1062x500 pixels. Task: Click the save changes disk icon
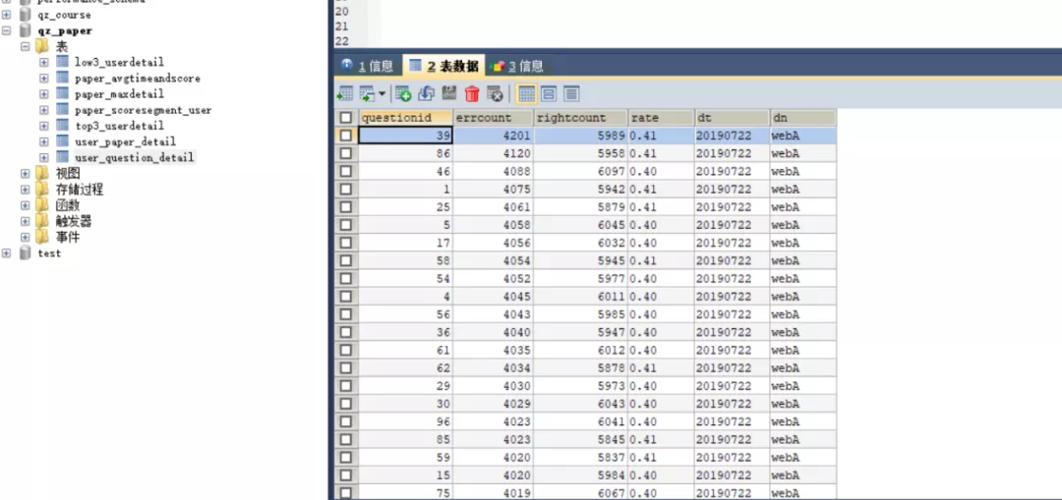(x=449, y=93)
